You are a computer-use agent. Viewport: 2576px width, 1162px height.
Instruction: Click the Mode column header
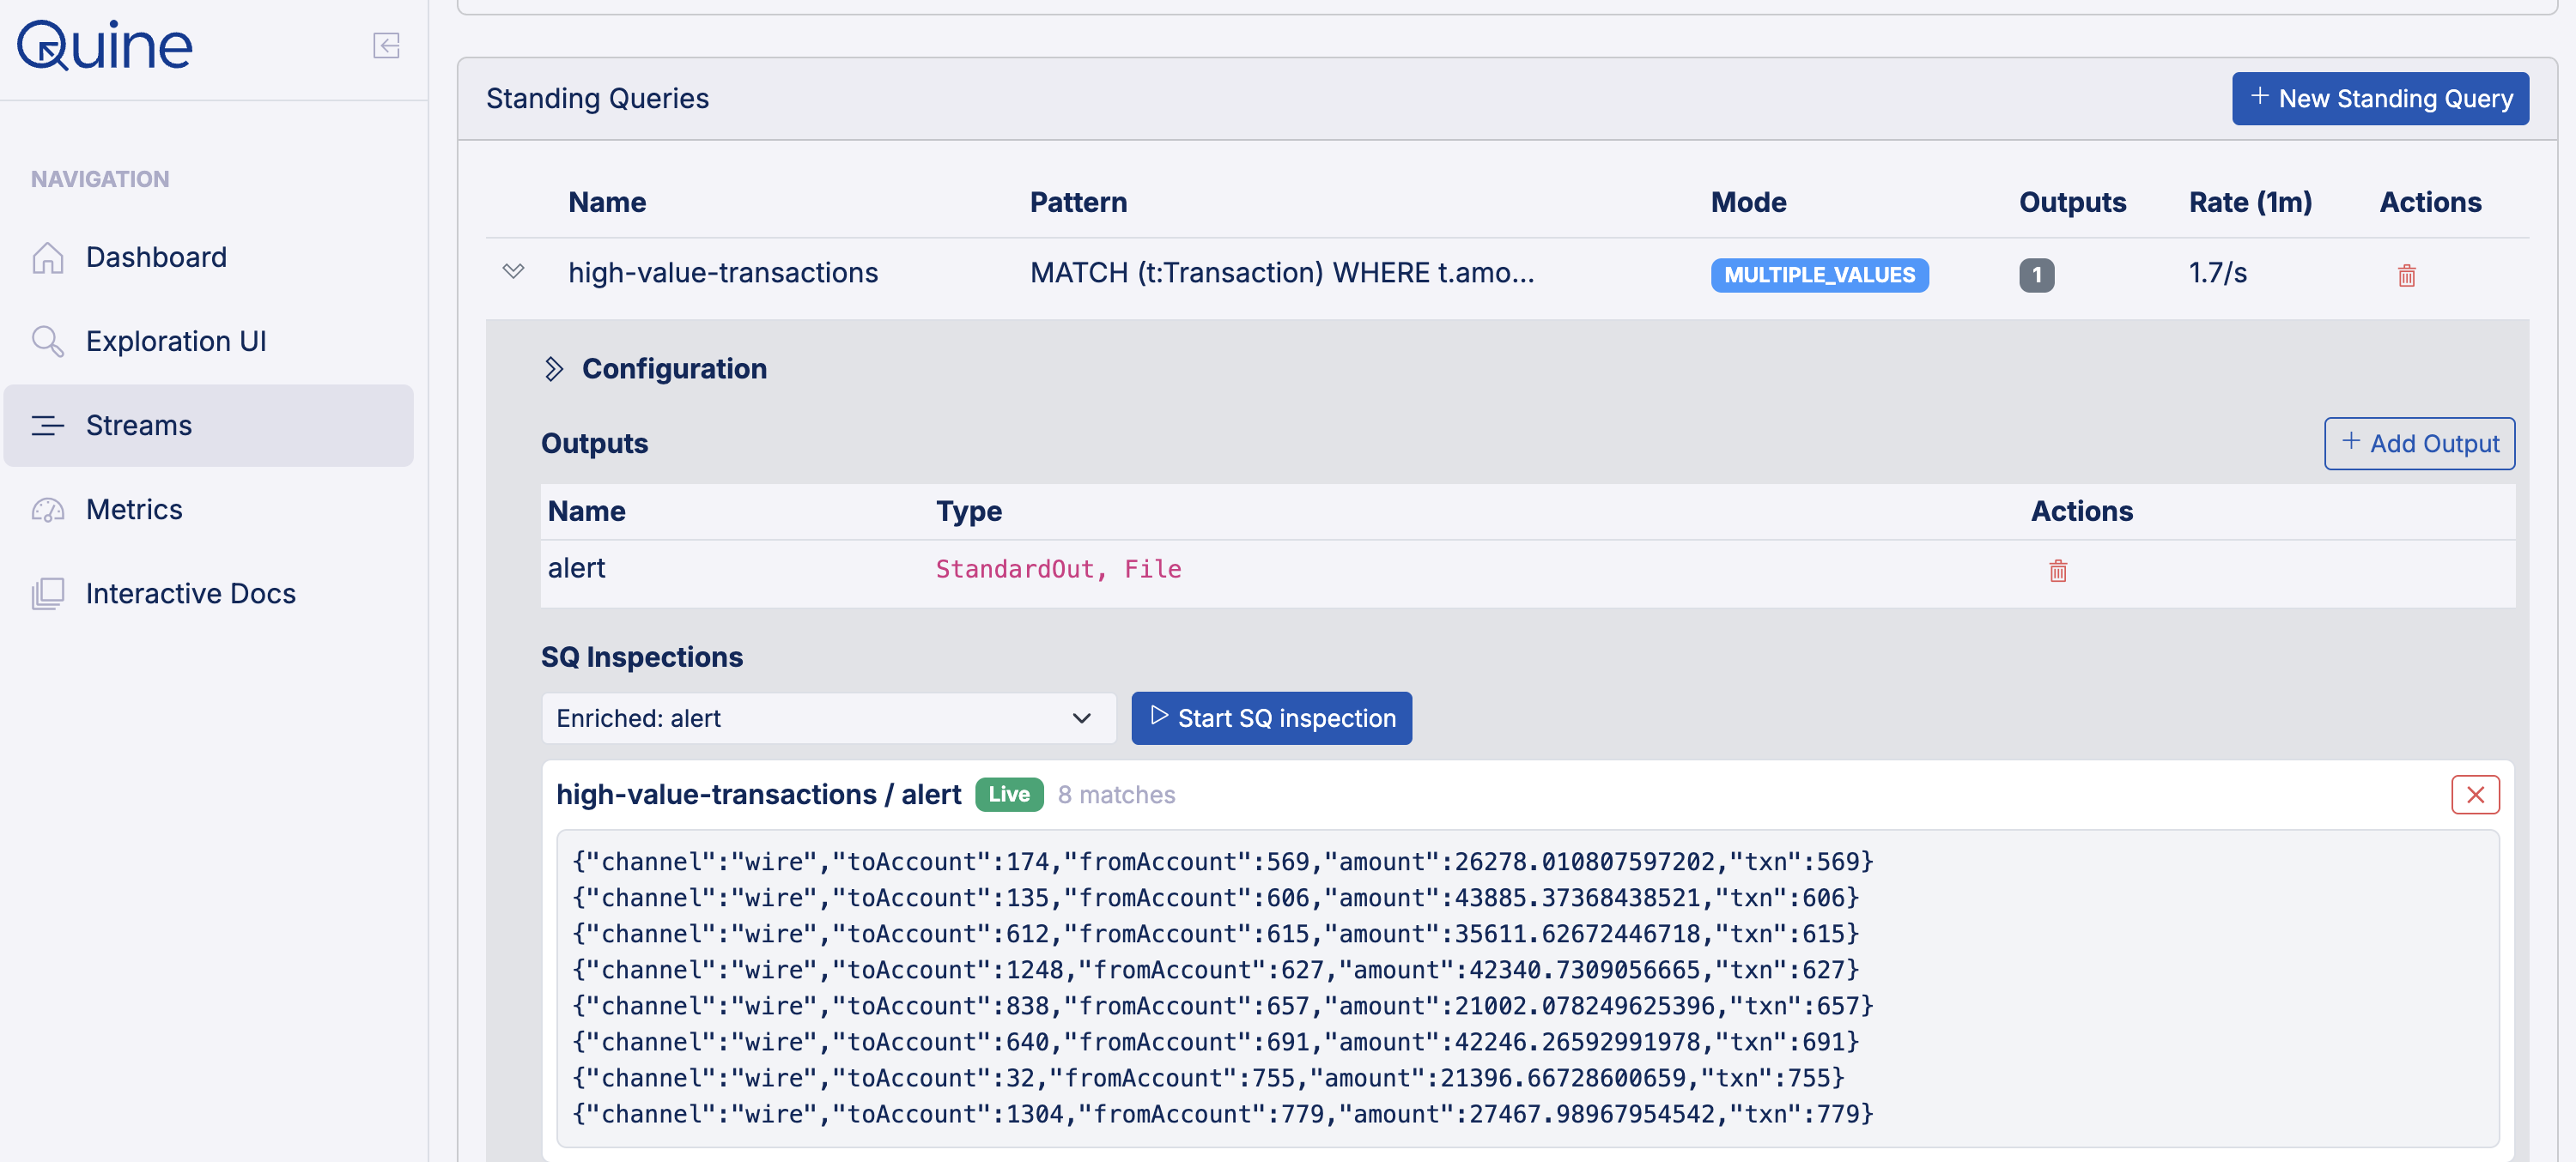pyautogui.click(x=1748, y=203)
